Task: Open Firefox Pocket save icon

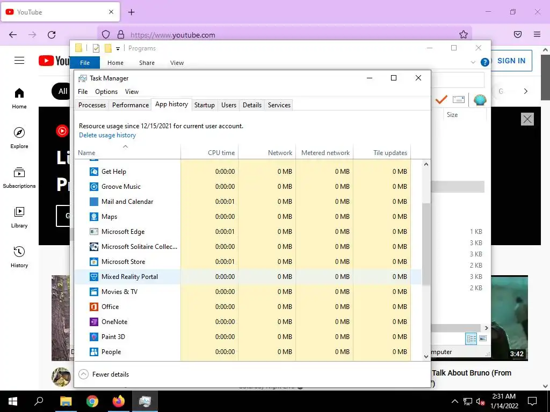Action: point(517,34)
